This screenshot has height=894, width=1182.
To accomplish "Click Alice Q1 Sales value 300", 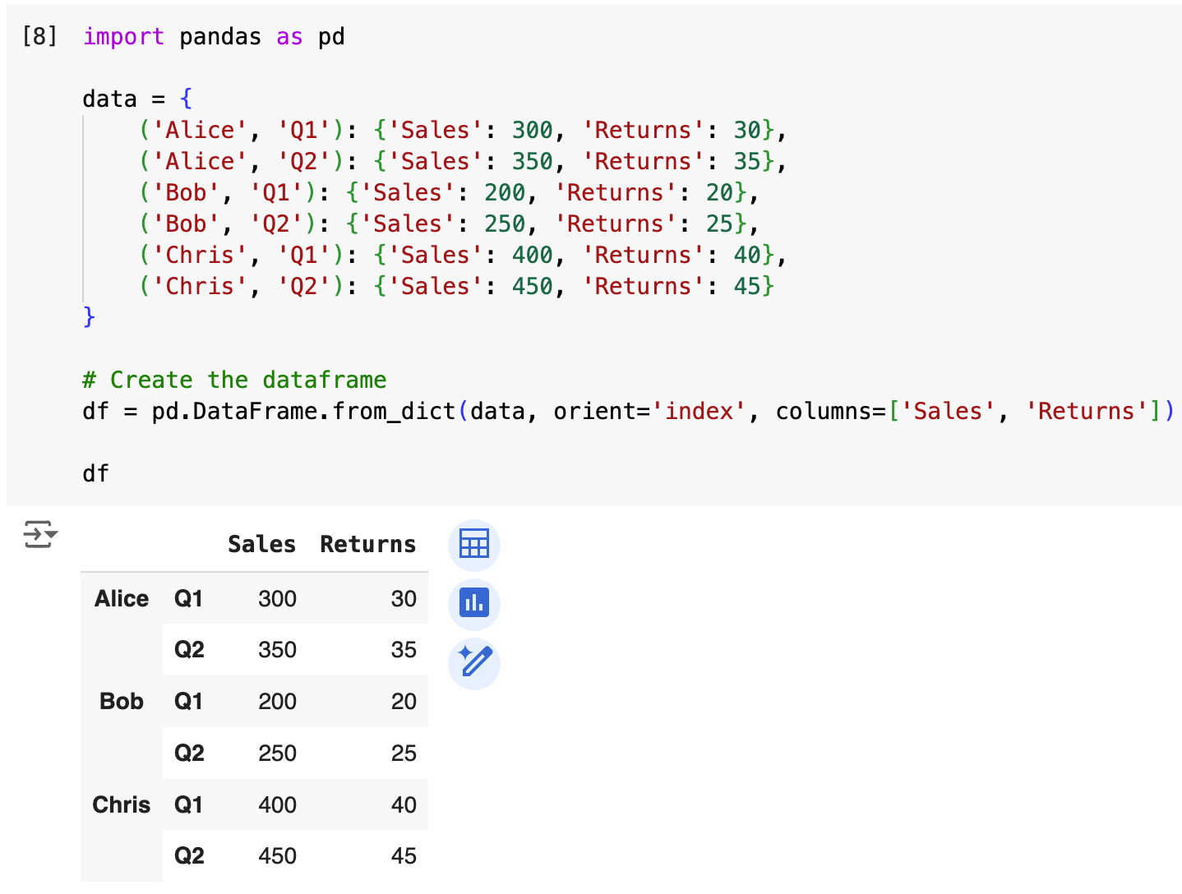I will pos(277,598).
